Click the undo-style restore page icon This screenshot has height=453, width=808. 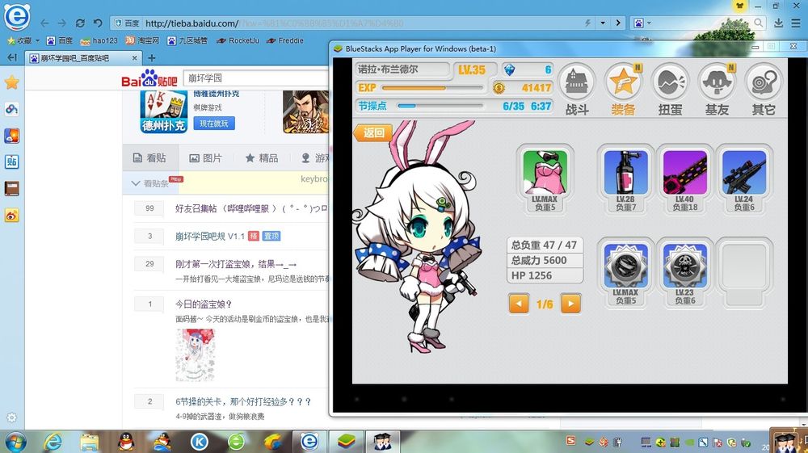click(x=98, y=23)
